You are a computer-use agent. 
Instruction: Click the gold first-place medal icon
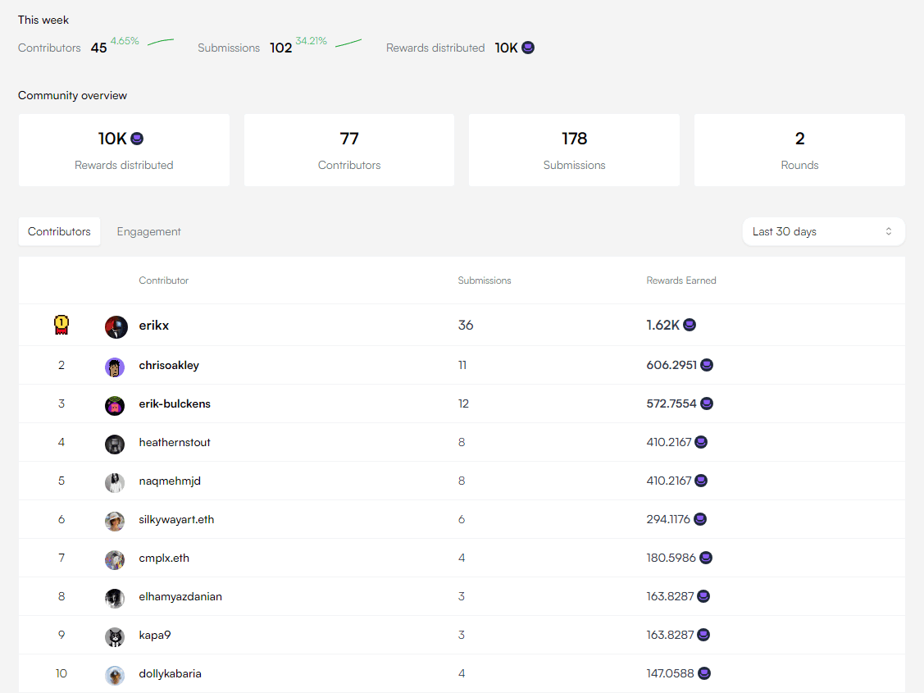point(61,326)
